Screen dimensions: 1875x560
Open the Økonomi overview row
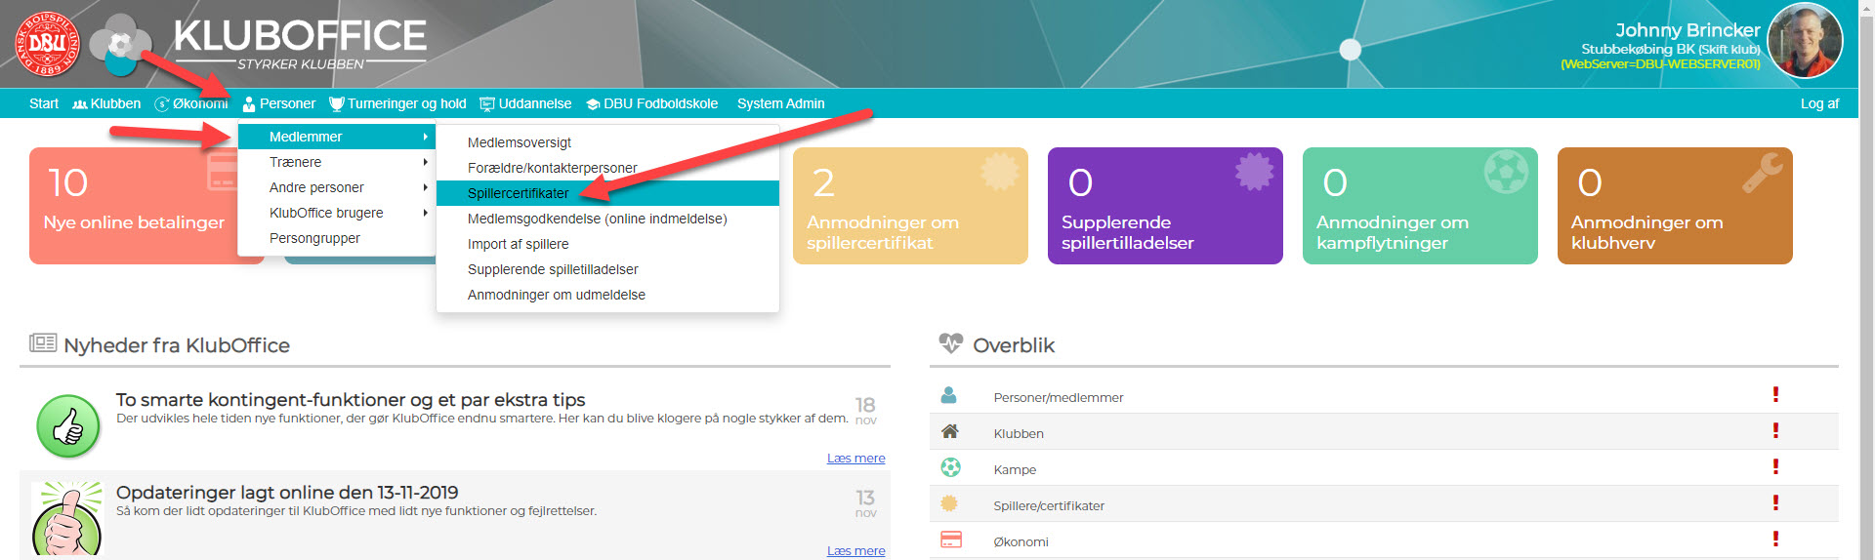(x=1384, y=540)
